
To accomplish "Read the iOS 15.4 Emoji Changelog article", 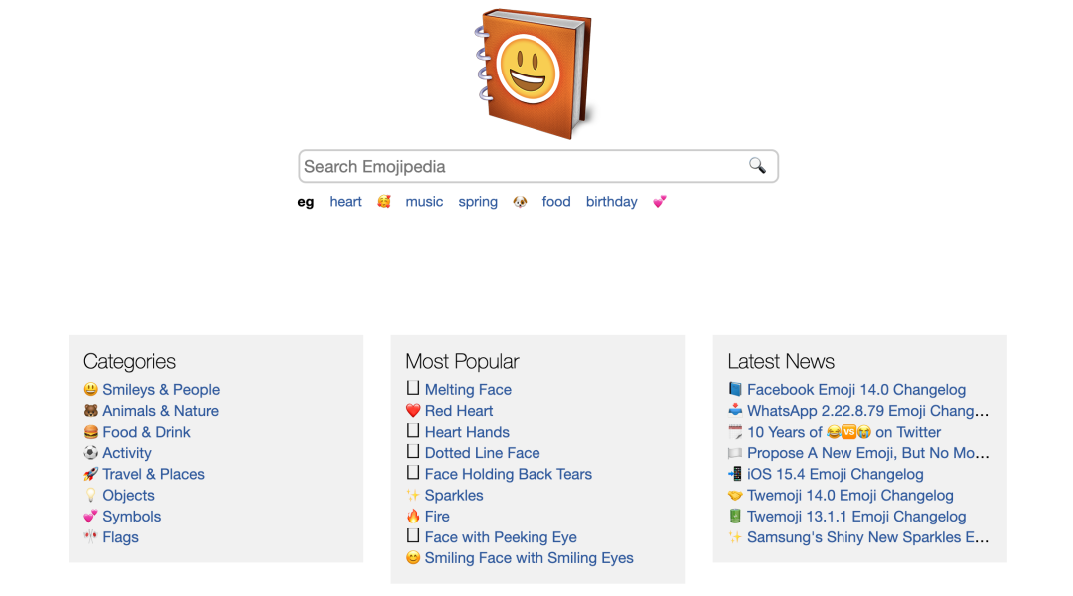I will (x=835, y=474).
